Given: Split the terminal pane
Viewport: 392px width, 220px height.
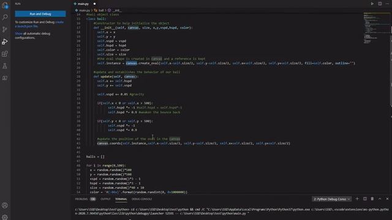Looking at the screenshot, I should pyautogui.click(x=365, y=199).
